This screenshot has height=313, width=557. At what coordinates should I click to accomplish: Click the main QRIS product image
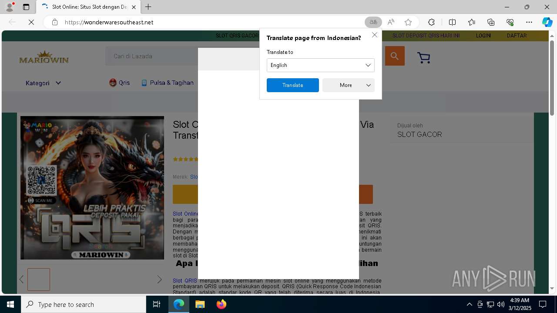92,188
